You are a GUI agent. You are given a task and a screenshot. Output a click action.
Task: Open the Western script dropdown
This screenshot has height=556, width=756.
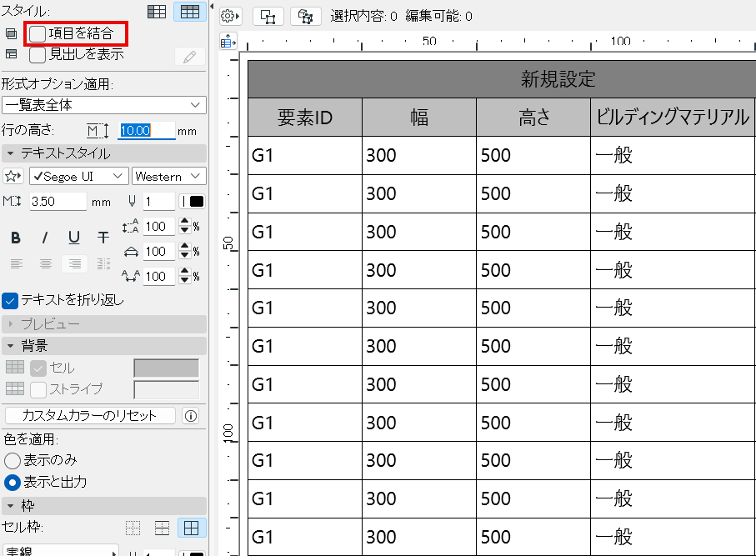[x=168, y=176]
